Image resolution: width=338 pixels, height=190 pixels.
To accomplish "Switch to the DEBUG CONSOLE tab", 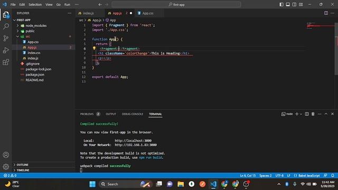I will pyautogui.click(x=133, y=114).
